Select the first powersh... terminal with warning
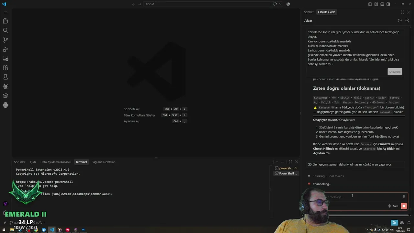 [x=286, y=168]
